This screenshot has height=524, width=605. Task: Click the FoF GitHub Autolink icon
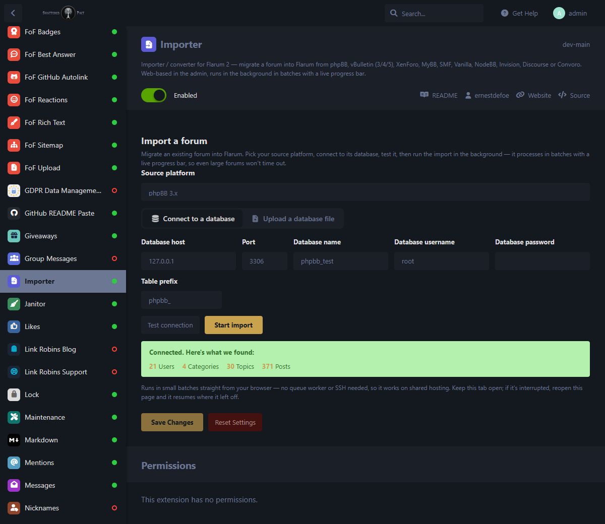pos(14,77)
